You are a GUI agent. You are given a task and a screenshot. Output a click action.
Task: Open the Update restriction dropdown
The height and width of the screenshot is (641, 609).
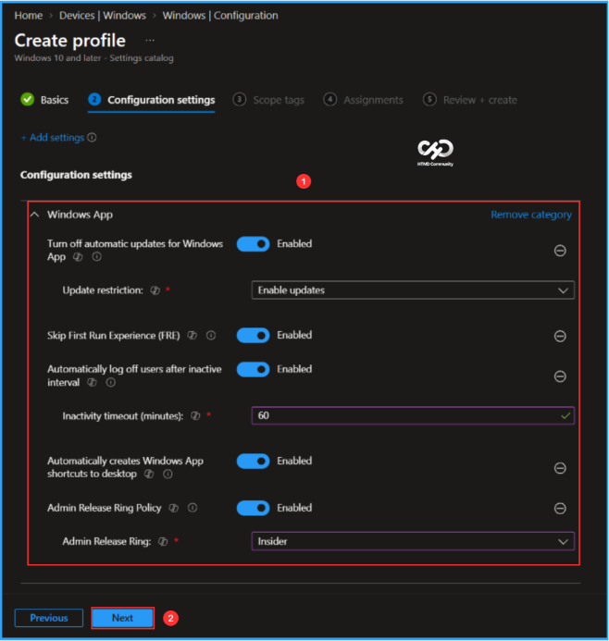(x=413, y=290)
